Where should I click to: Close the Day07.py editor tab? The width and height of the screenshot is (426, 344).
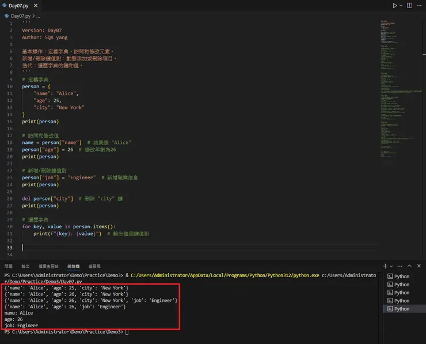(36, 5)
